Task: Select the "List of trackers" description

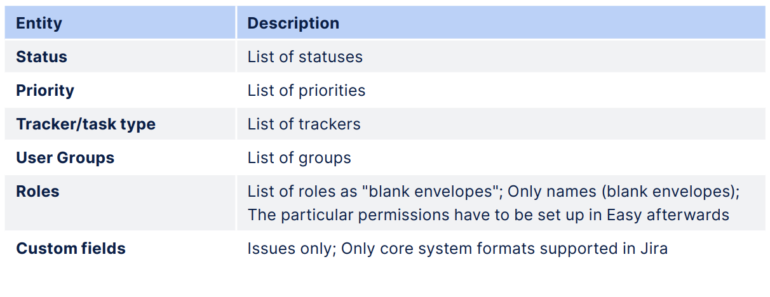Action: 304,124
